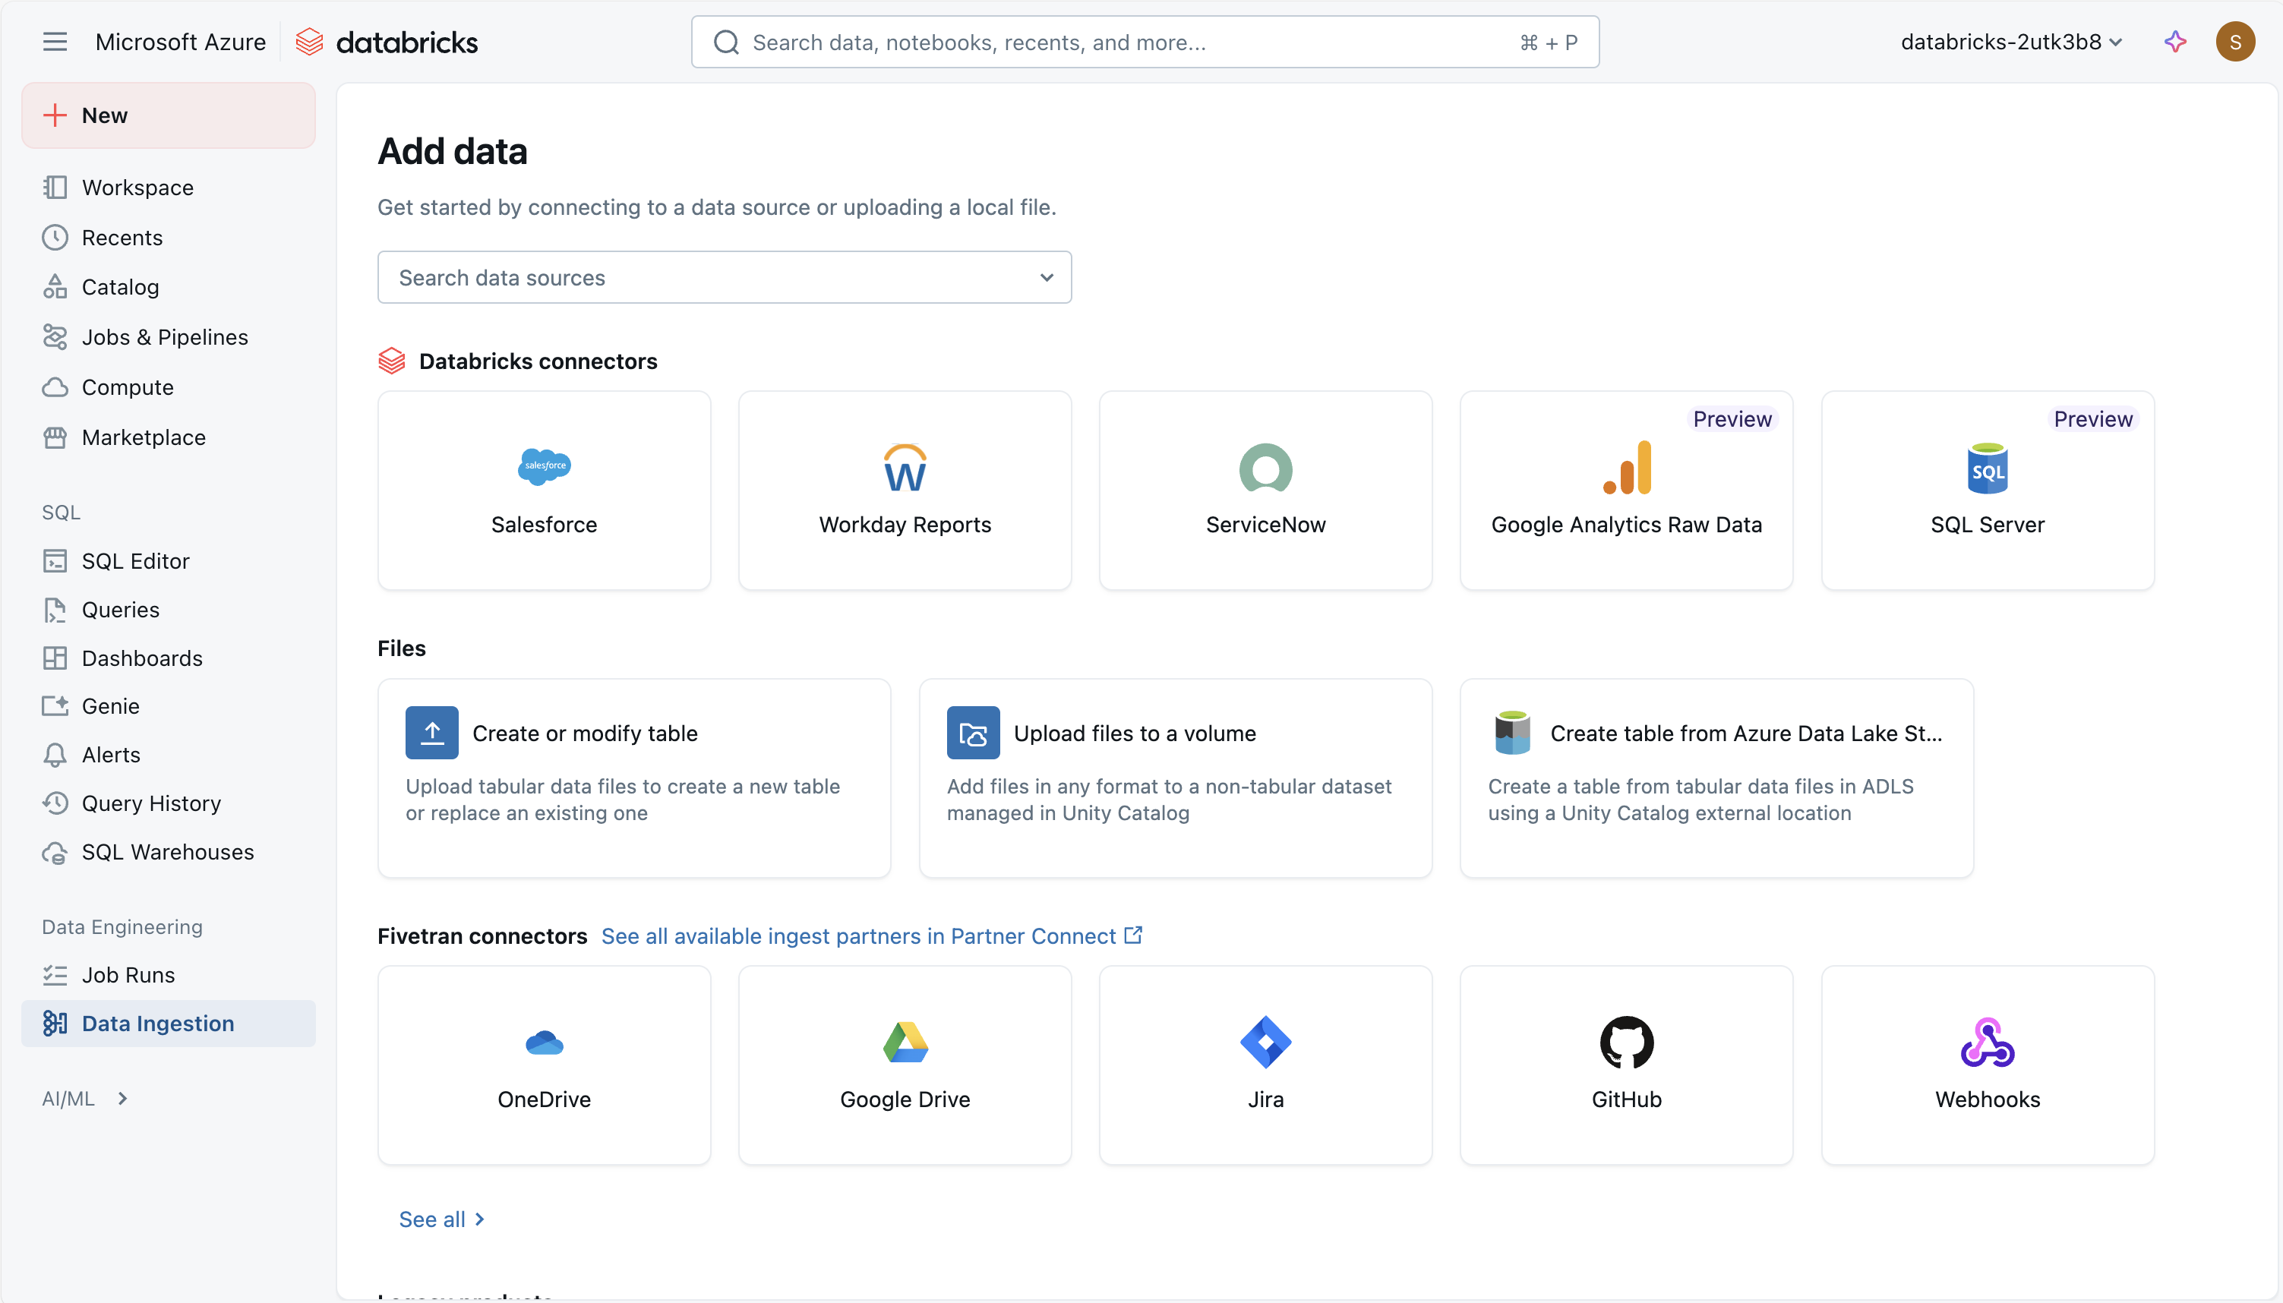Expand the Search data sources dropdown

click(1045, 277)
